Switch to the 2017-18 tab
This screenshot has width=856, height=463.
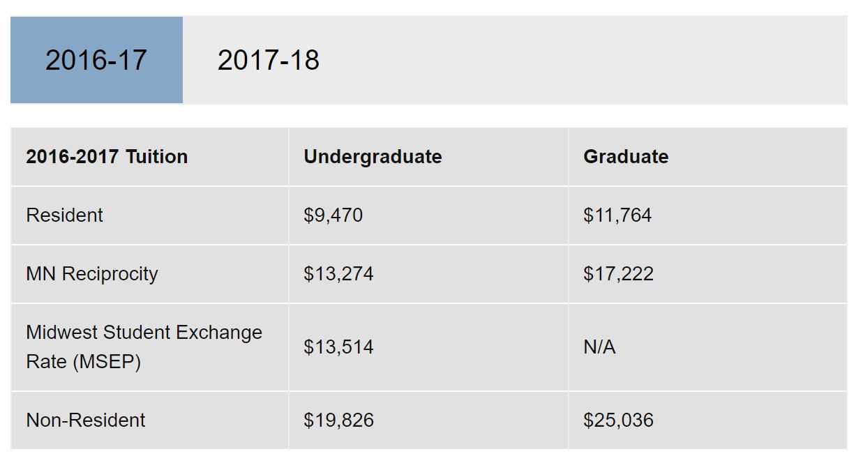tap(269, 60)
